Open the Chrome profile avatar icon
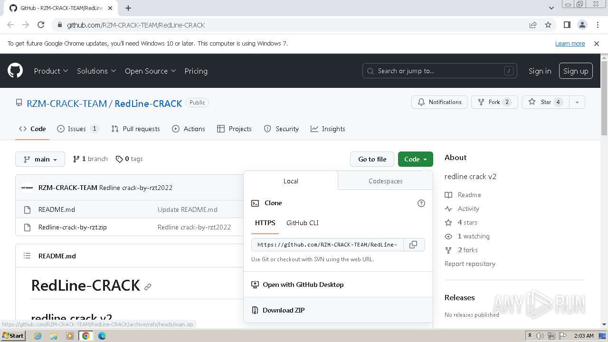Image resolution: width=608 pixels, height=342 pixels. coord(582,25)
